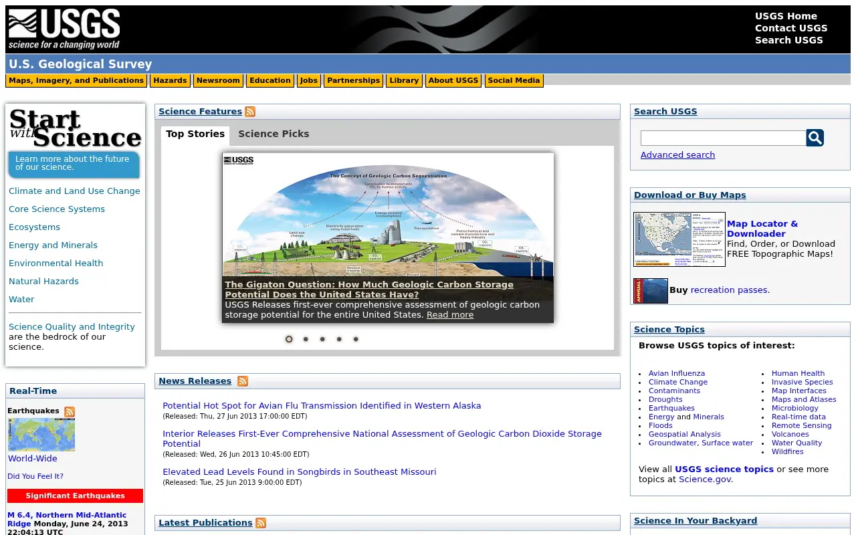Click the magnifier search button

click(815, 138)
